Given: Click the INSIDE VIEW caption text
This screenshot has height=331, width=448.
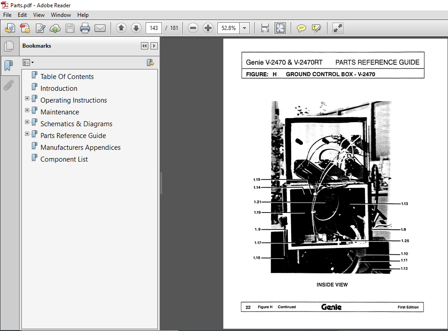Looking at the screenshot, I should [332, 285].
